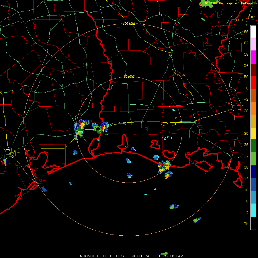The width and height of the screenshot is (258, 258).
Task: Click legend value '10'
Action: [x=246, y=190]
